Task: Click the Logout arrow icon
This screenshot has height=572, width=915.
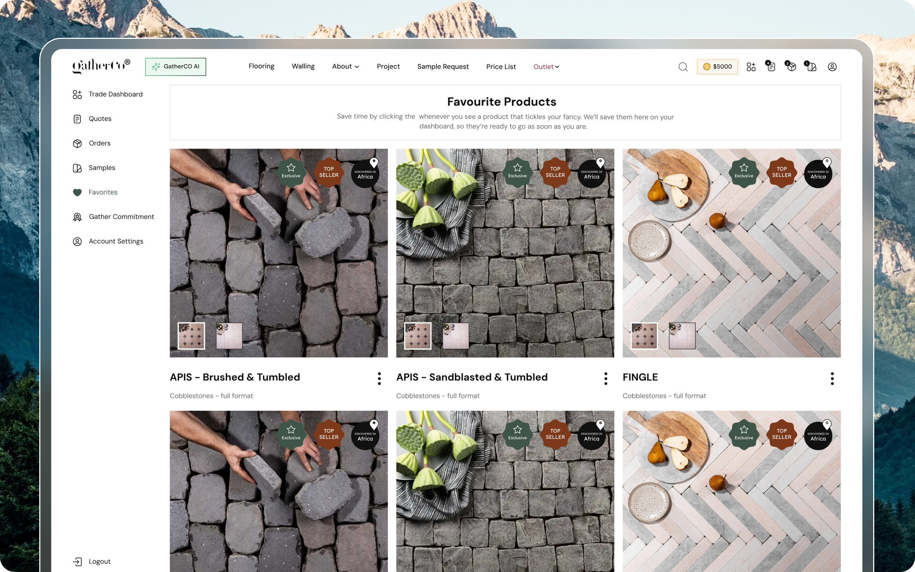Action: [x=77, y=561]
